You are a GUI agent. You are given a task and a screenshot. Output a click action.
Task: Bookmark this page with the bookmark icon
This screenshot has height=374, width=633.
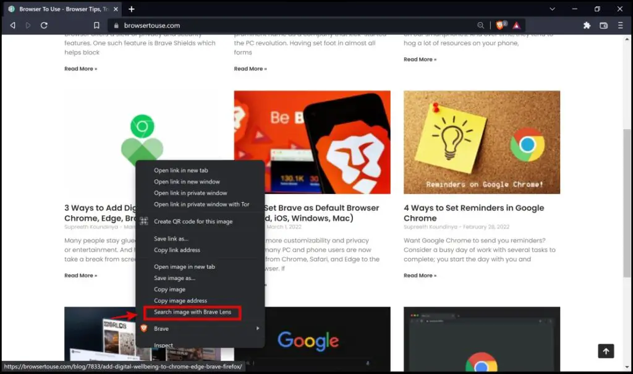pyautogui.click(x=96, y=25)
